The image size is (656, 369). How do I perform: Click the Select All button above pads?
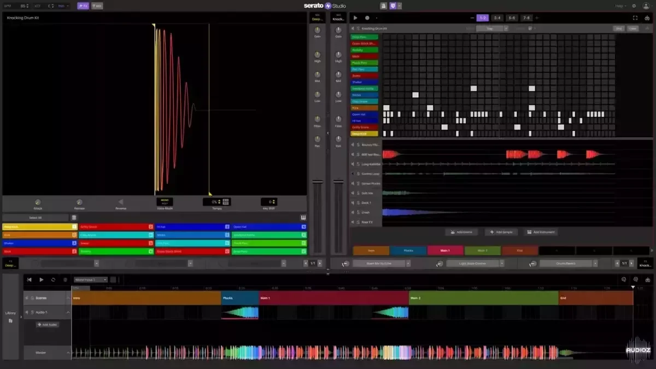(35, 218)
